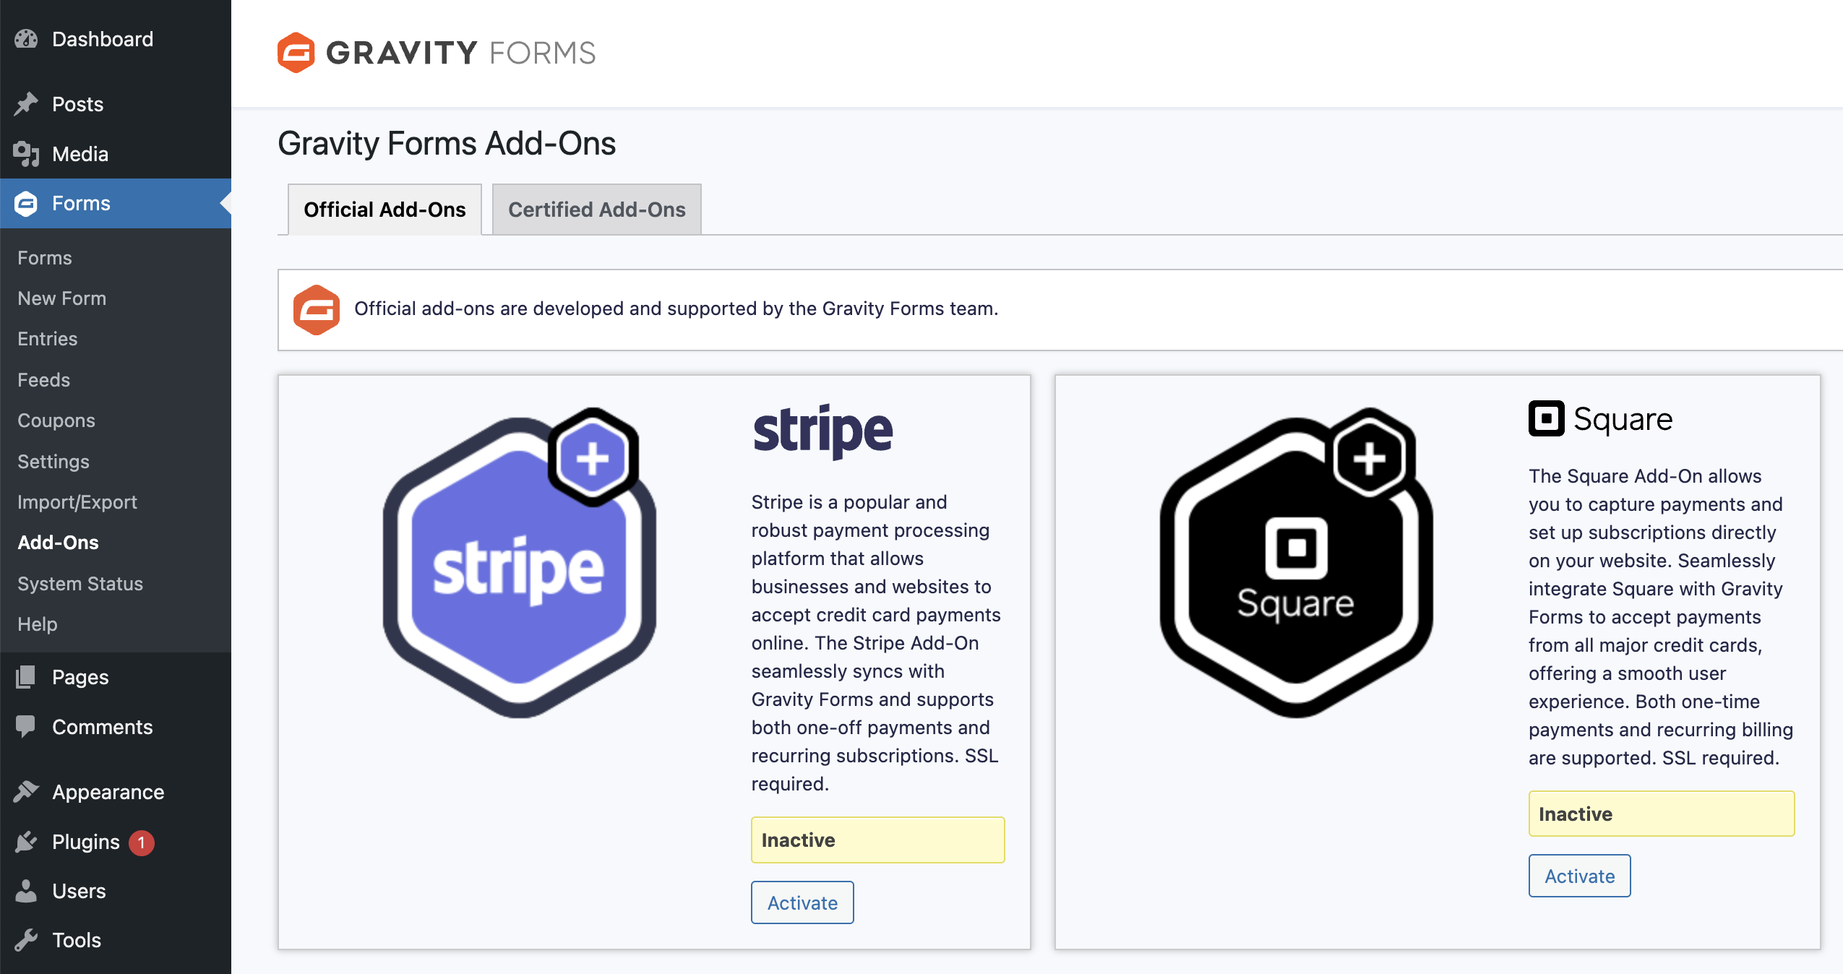1843x974 pixels.
Task: Click the Pages icon in sidebar
Action: 26,677
